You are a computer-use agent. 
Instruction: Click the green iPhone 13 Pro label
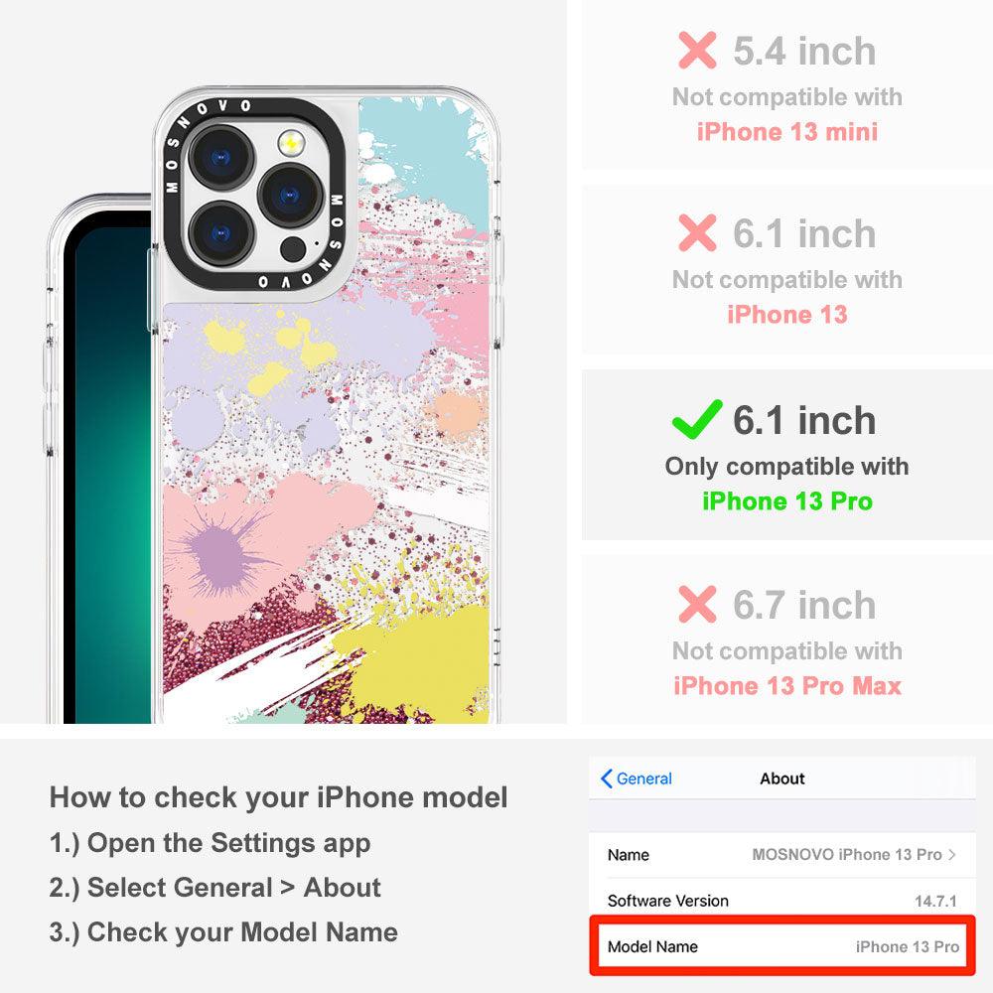coord(787,500)
